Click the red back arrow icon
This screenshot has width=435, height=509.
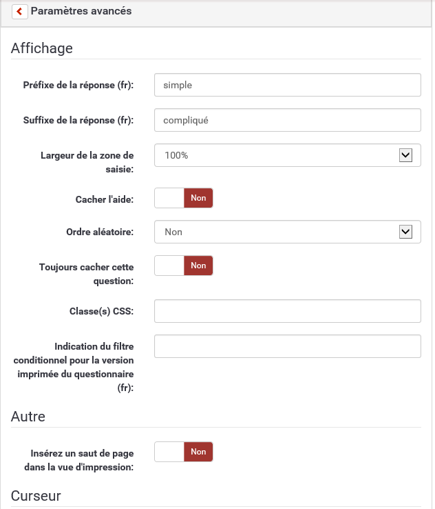point(19,12)
